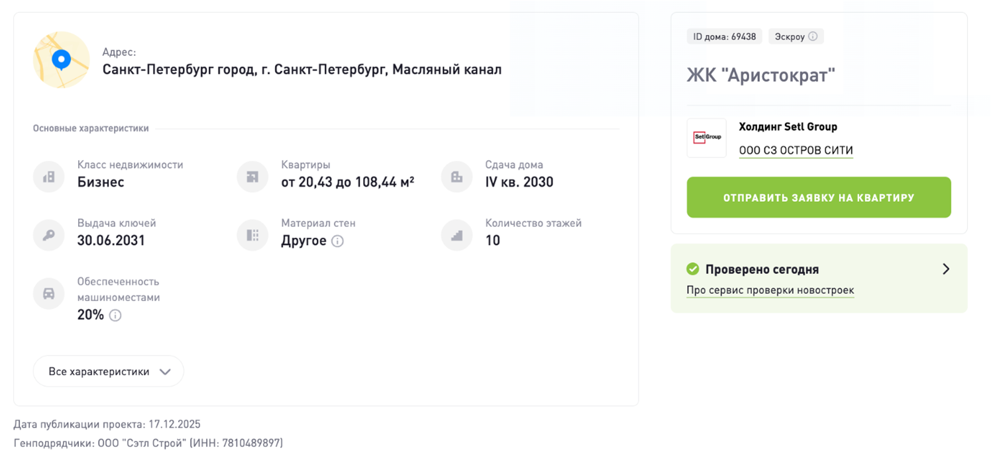Screen dimensions: 991x454
Task: Click the car icon for parking provision
Action: click(49, 294)
